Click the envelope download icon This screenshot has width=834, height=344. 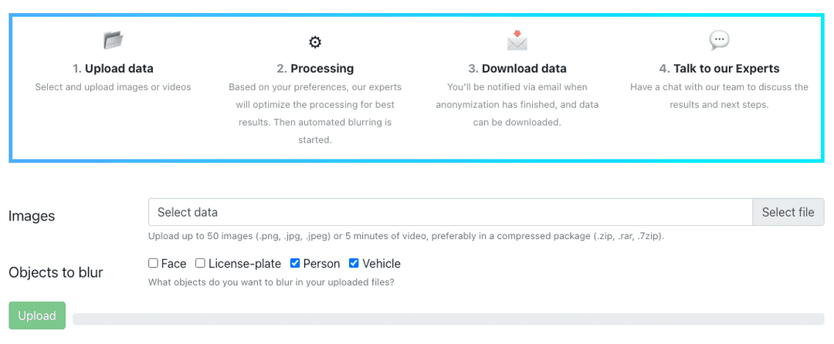(x=517, y=41)
